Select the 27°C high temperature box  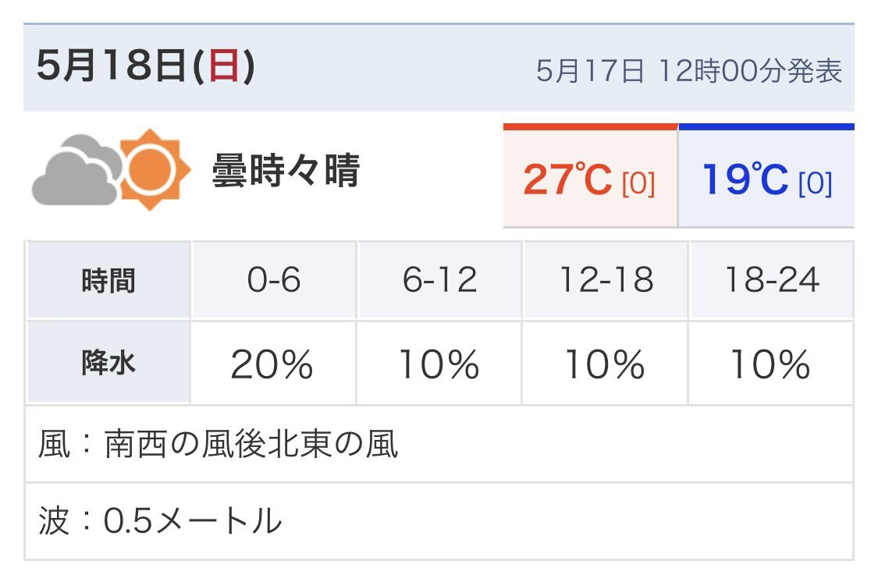pyautogui.click(x=590, y=176)
